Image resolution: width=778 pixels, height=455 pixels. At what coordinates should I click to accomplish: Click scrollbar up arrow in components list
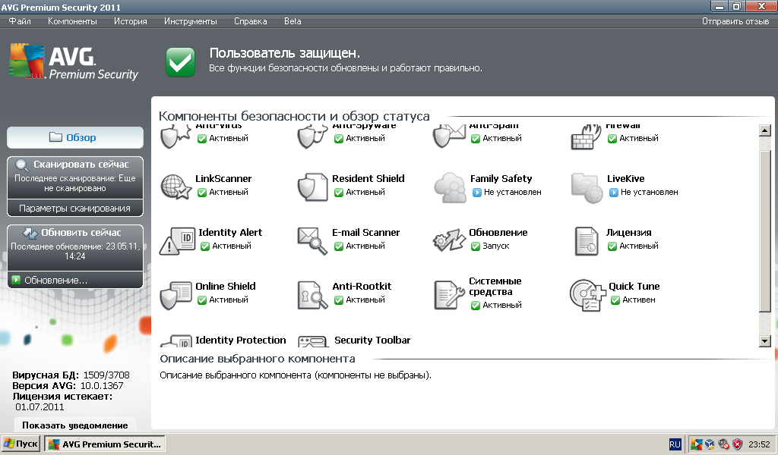[x=764, y=130]
